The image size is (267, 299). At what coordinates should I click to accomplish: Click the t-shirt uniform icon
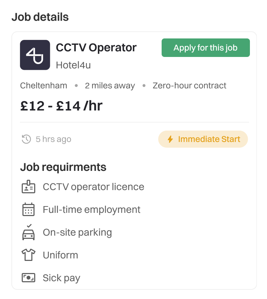point(28,255)
